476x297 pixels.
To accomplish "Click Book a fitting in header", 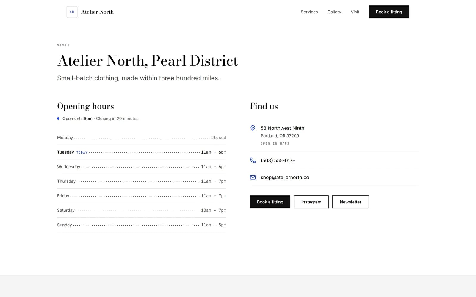I will coord(389,12).
